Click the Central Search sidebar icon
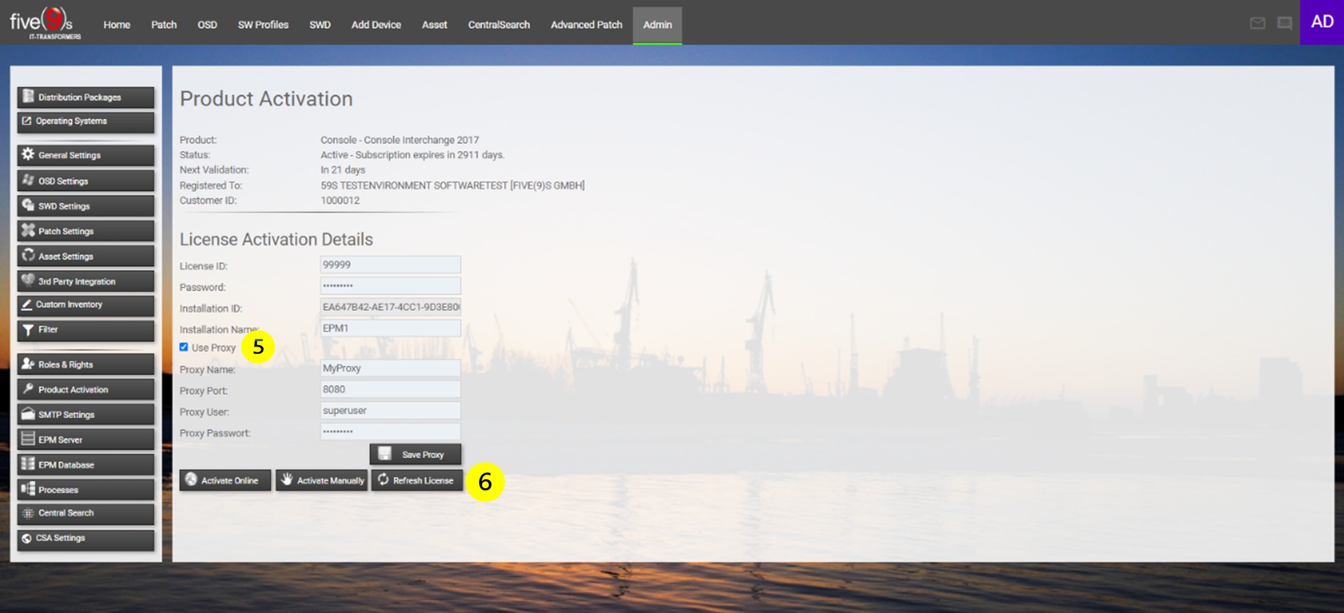This screenshot has width=1344, height=613. [x=28, y=513]
